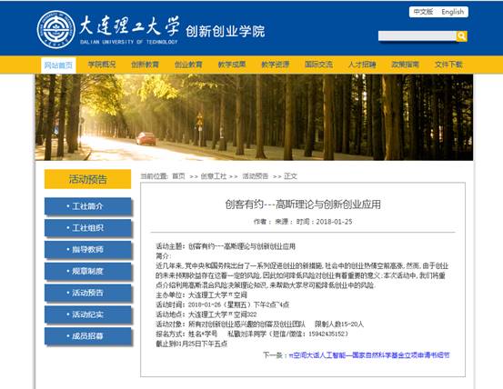Open the 国际交流 menu item

pyautogui.click(x=318, y=65)
